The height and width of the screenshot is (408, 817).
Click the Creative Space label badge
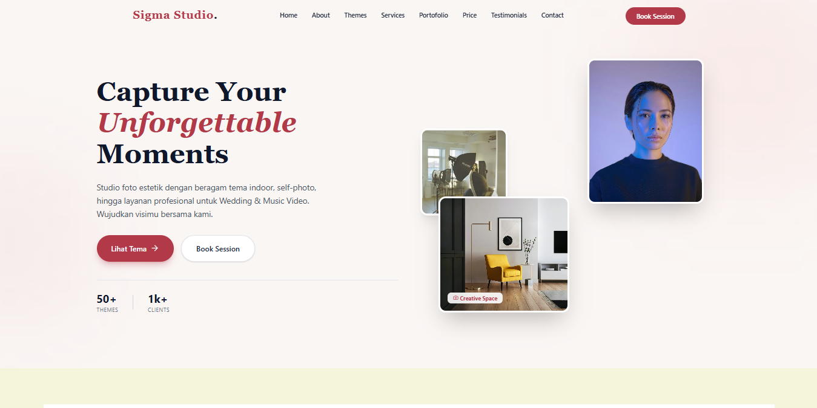475,298
